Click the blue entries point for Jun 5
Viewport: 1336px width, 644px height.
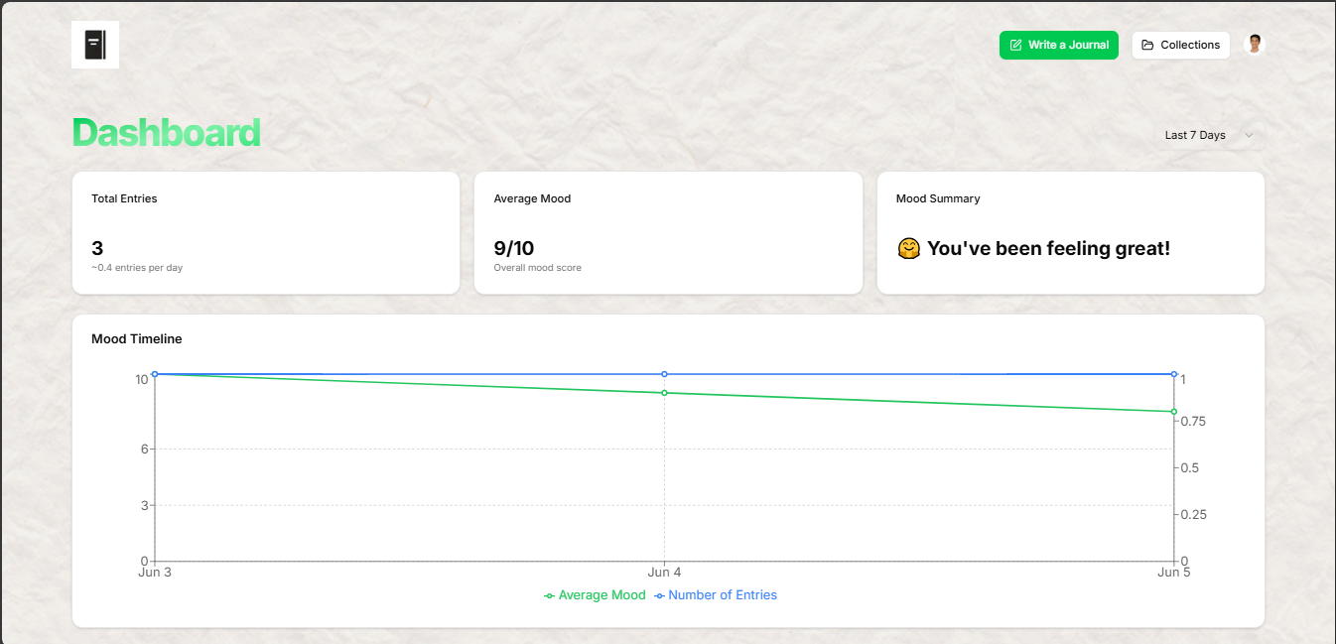pyautogui.click(x=1173, y=374)
